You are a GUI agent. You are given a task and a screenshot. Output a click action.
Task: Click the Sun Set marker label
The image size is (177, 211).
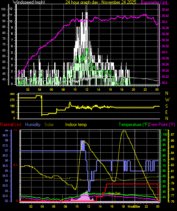(114, 193)
